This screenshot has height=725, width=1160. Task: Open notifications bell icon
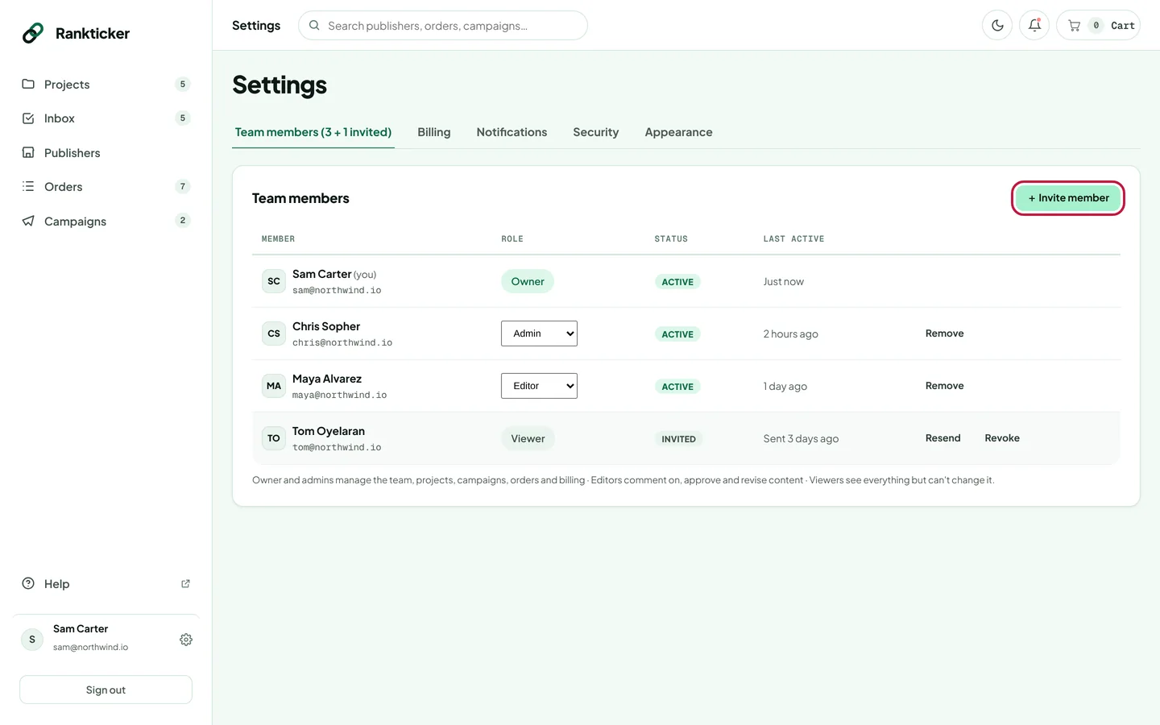tap(1034, 26)
